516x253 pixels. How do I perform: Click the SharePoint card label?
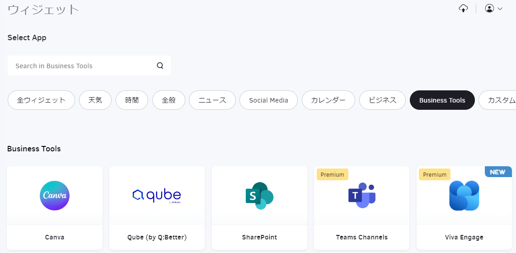point(260,237)
